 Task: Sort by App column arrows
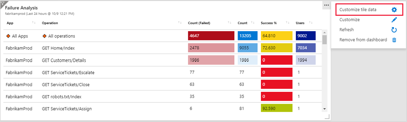tap(34, 23)
